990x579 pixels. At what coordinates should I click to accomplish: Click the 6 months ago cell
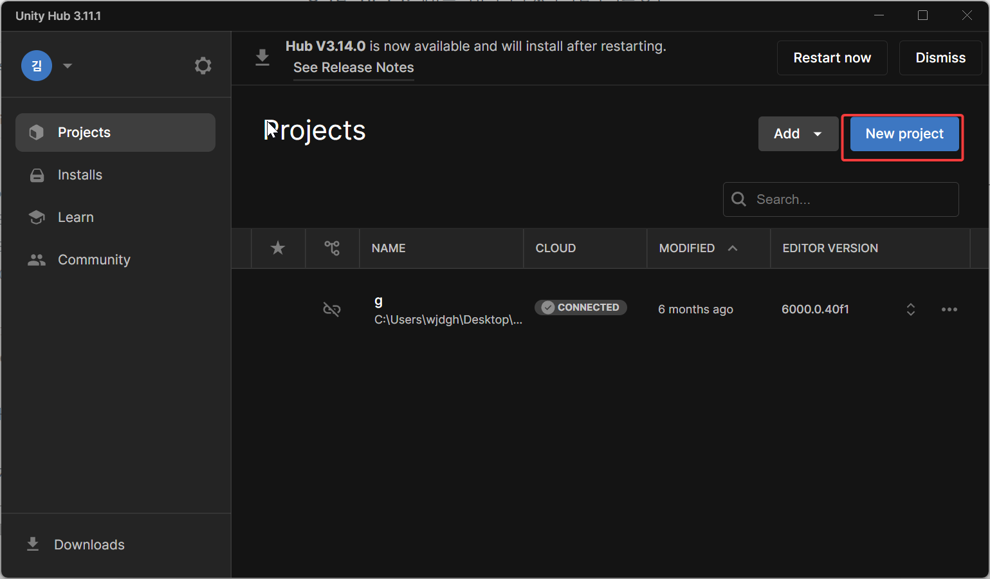(x=695, y=309)
